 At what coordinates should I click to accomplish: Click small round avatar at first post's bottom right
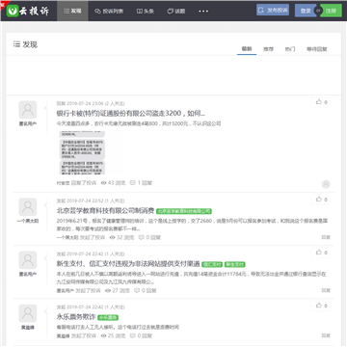pyautogui.click(x=326, y=184)
